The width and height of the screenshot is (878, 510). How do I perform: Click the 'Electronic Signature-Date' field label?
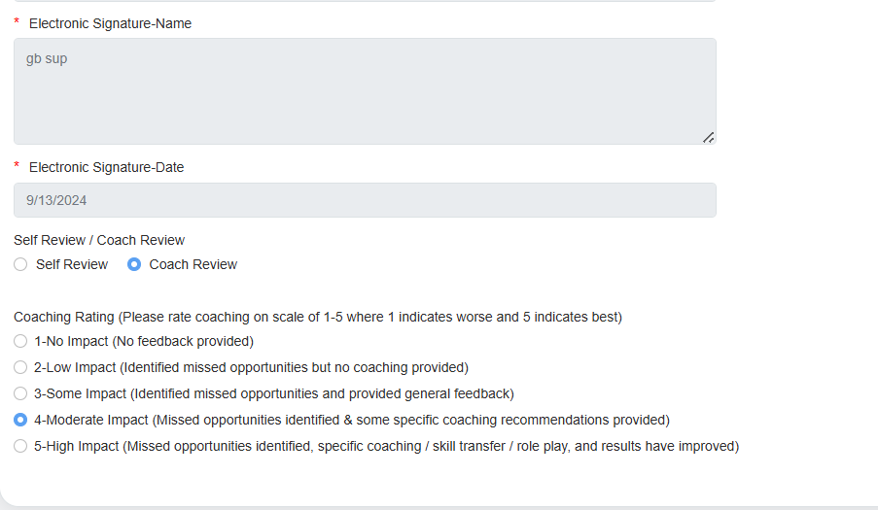106,167
